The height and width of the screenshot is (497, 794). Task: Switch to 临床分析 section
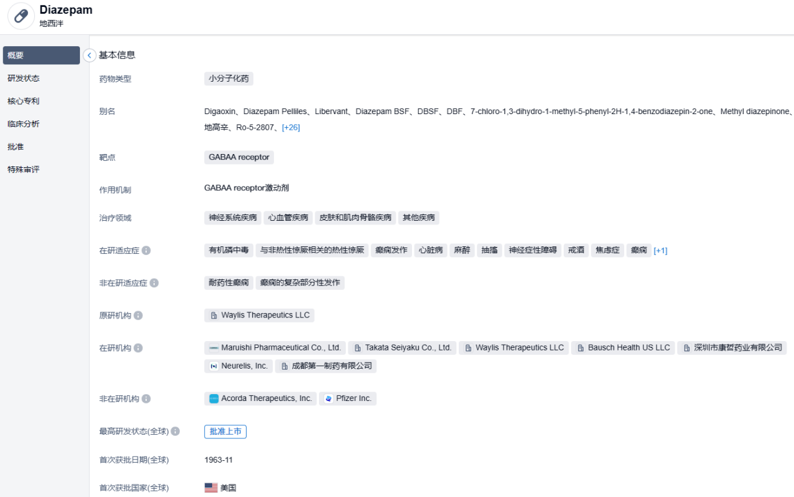24,124
